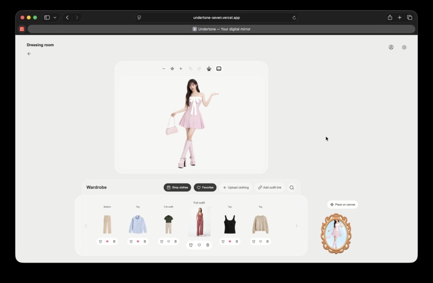
Task: Open the pinned red tab icon
Action: click(22, 29)
